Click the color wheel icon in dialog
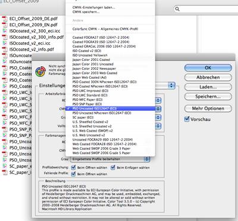 click(x=40, y=71)
